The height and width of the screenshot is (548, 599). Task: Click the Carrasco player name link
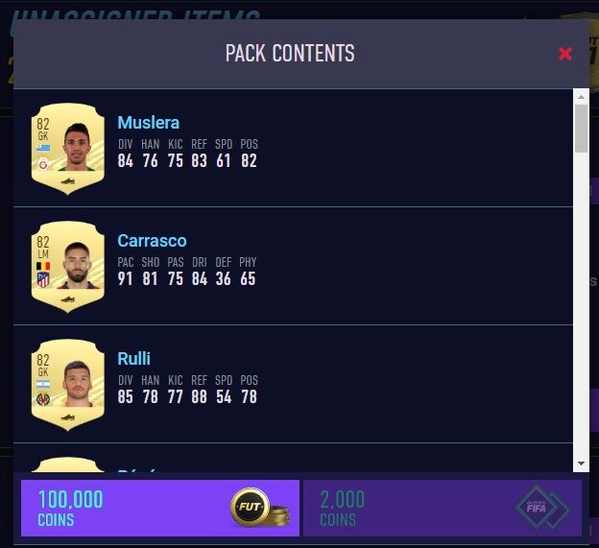pyautogui.click(x=152, y=241)
